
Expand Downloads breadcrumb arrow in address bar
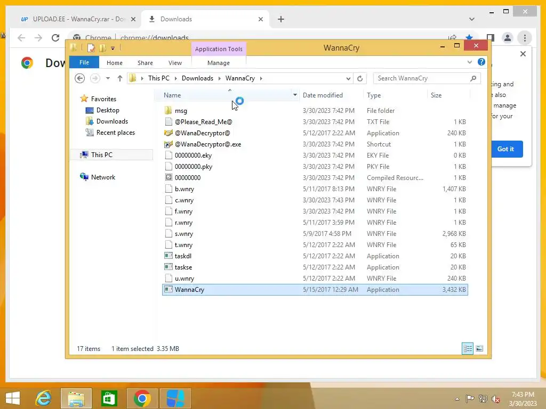coord(219,78)
